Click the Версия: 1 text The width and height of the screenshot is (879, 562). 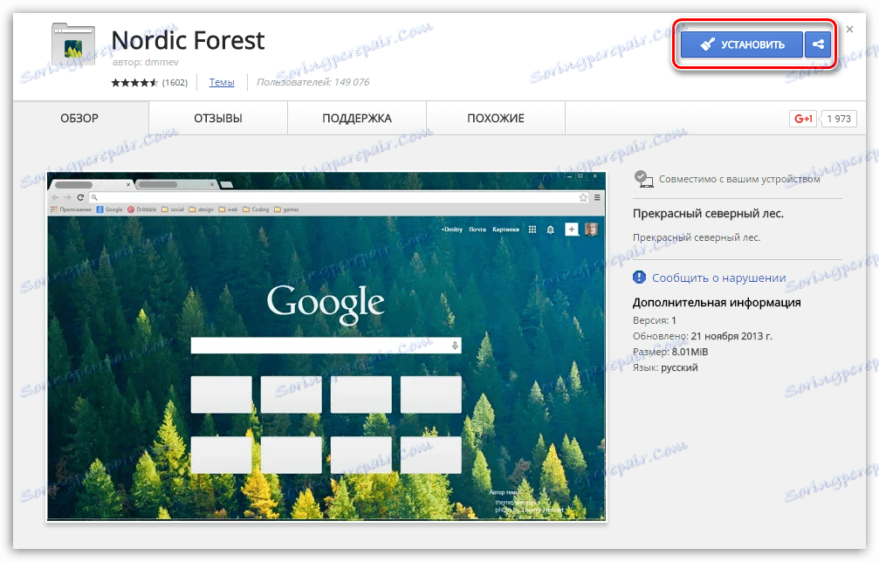(x=654, y=320)
